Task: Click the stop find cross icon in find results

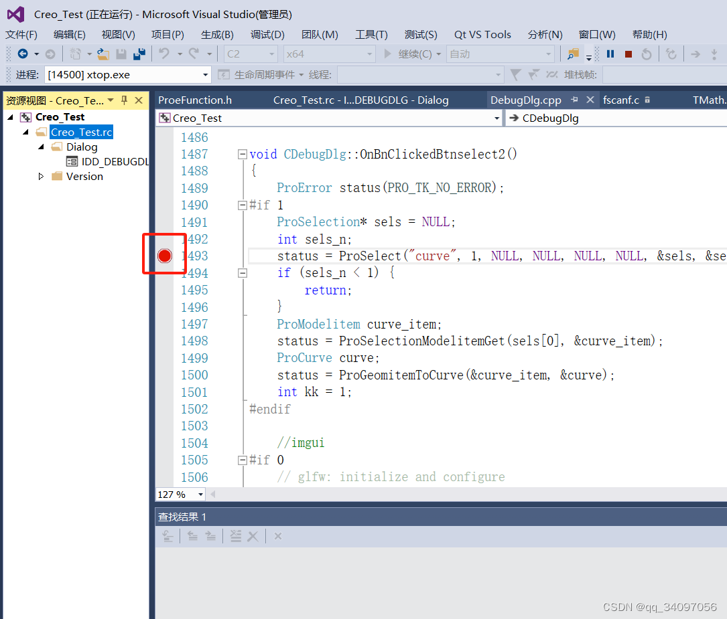Action: 277,536
